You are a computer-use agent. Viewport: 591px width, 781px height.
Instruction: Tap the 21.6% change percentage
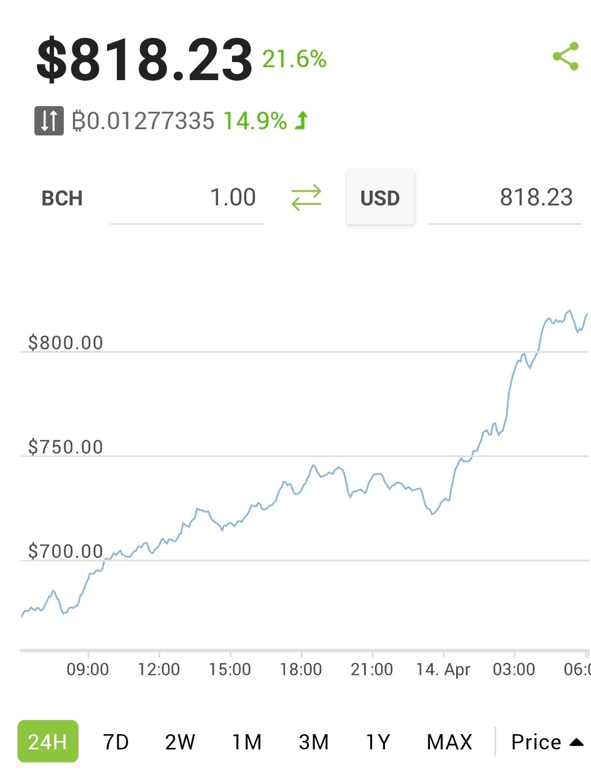coord(294,59)
